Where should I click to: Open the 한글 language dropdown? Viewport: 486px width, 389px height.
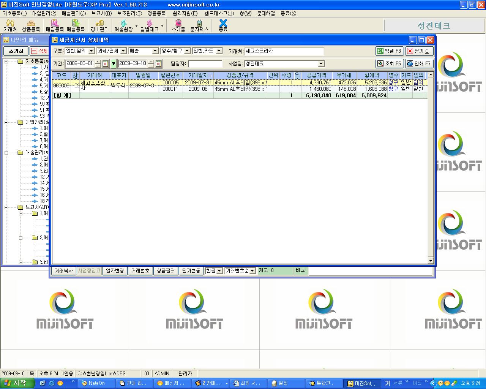point(219,271)
